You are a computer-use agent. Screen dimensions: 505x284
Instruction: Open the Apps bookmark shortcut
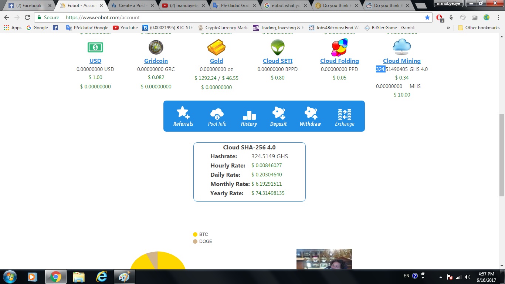[x=13, y=28]
